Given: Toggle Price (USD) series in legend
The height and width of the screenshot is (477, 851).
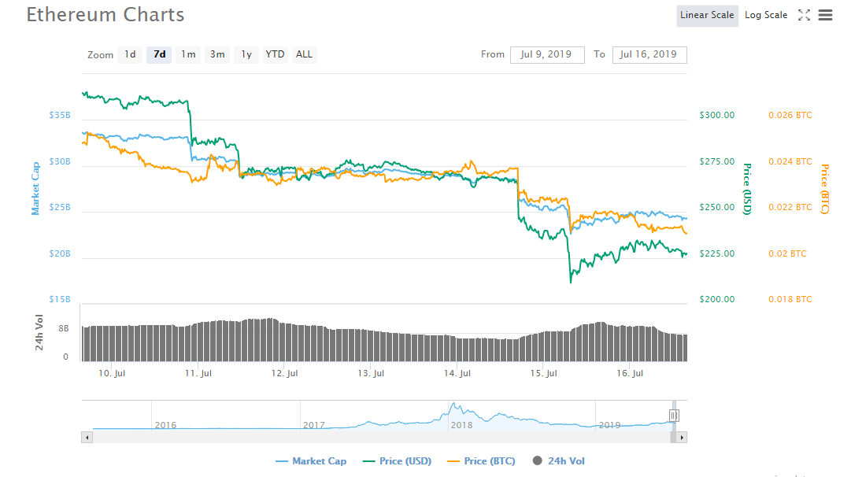Looking at the screenshot, I should click(x=398, y=461).
